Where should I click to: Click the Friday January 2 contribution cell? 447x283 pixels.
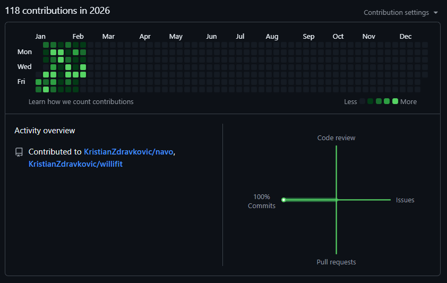(x=38, y=82)
